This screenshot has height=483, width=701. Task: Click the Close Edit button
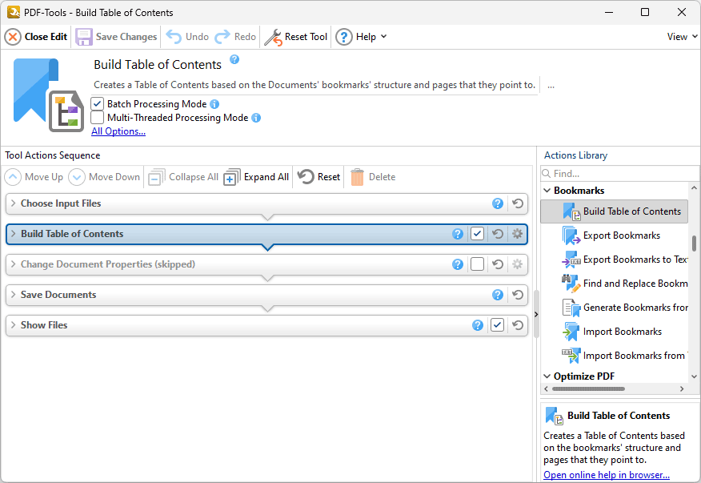coord(36,37)
